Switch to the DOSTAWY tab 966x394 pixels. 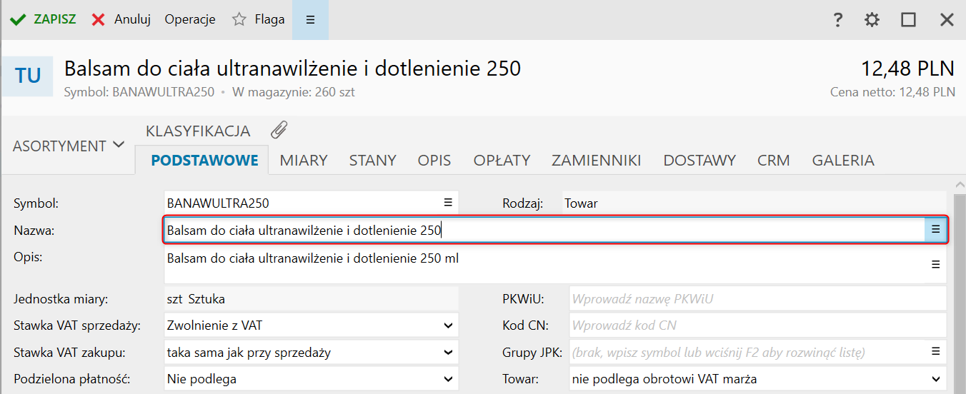tap(699, 161)
